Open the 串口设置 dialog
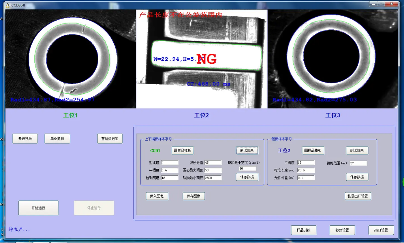The image size is (404, 243). coord(381,230)
